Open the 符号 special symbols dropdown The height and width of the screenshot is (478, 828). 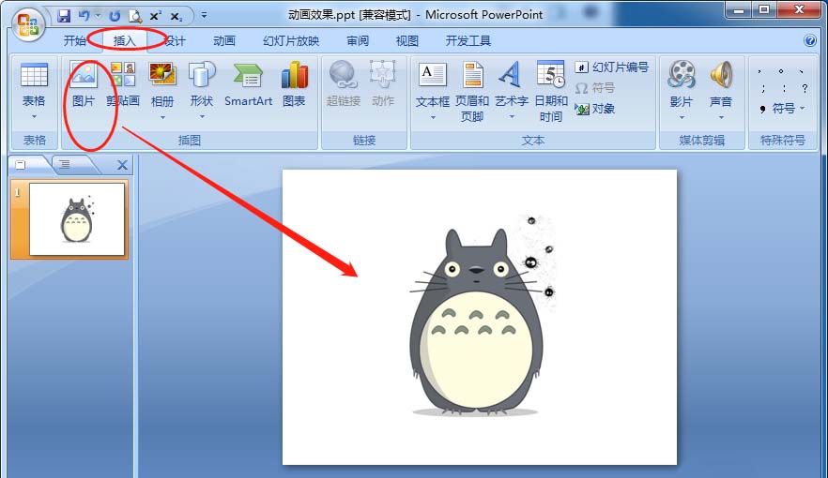point(782,109)
